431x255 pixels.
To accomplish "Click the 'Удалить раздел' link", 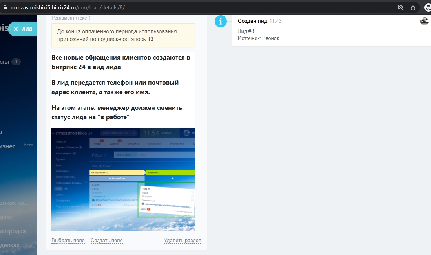I will (x=183, y=241).
